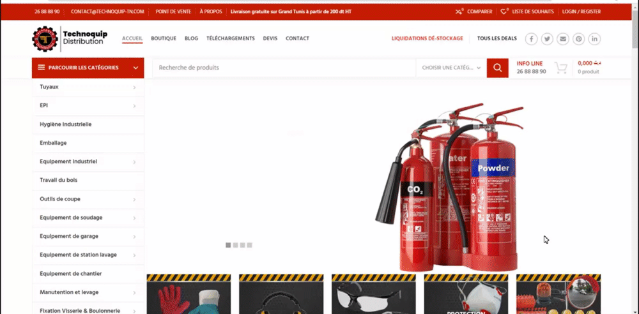Click the hamburger icon in categories header
The image size is (639, 314).
tap(41, 68)
